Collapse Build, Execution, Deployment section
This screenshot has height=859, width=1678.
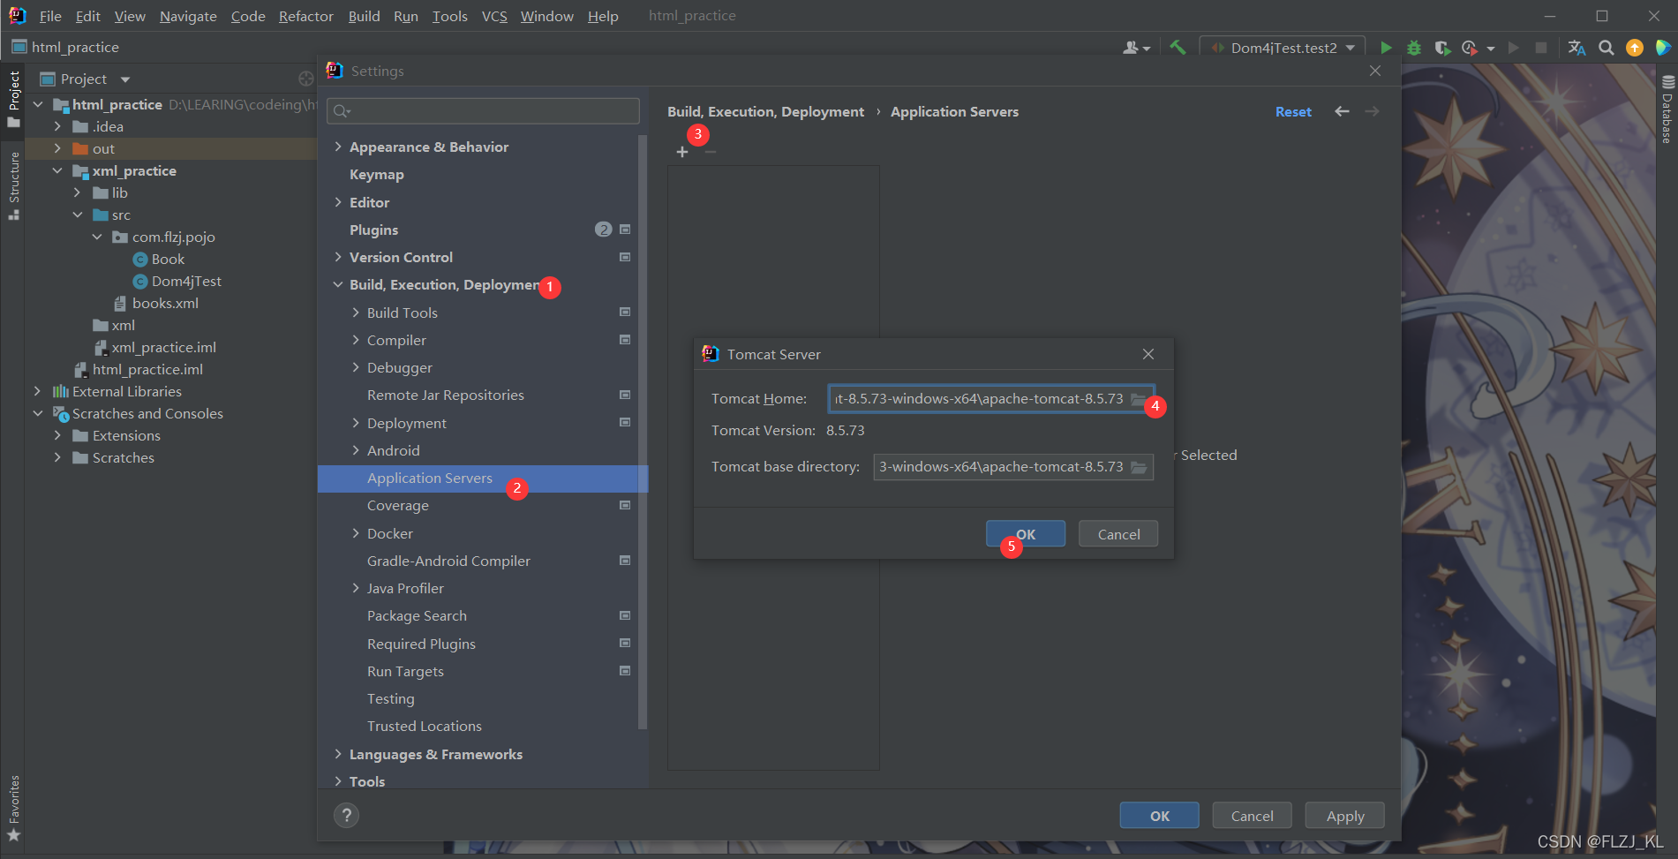(338, 284)
